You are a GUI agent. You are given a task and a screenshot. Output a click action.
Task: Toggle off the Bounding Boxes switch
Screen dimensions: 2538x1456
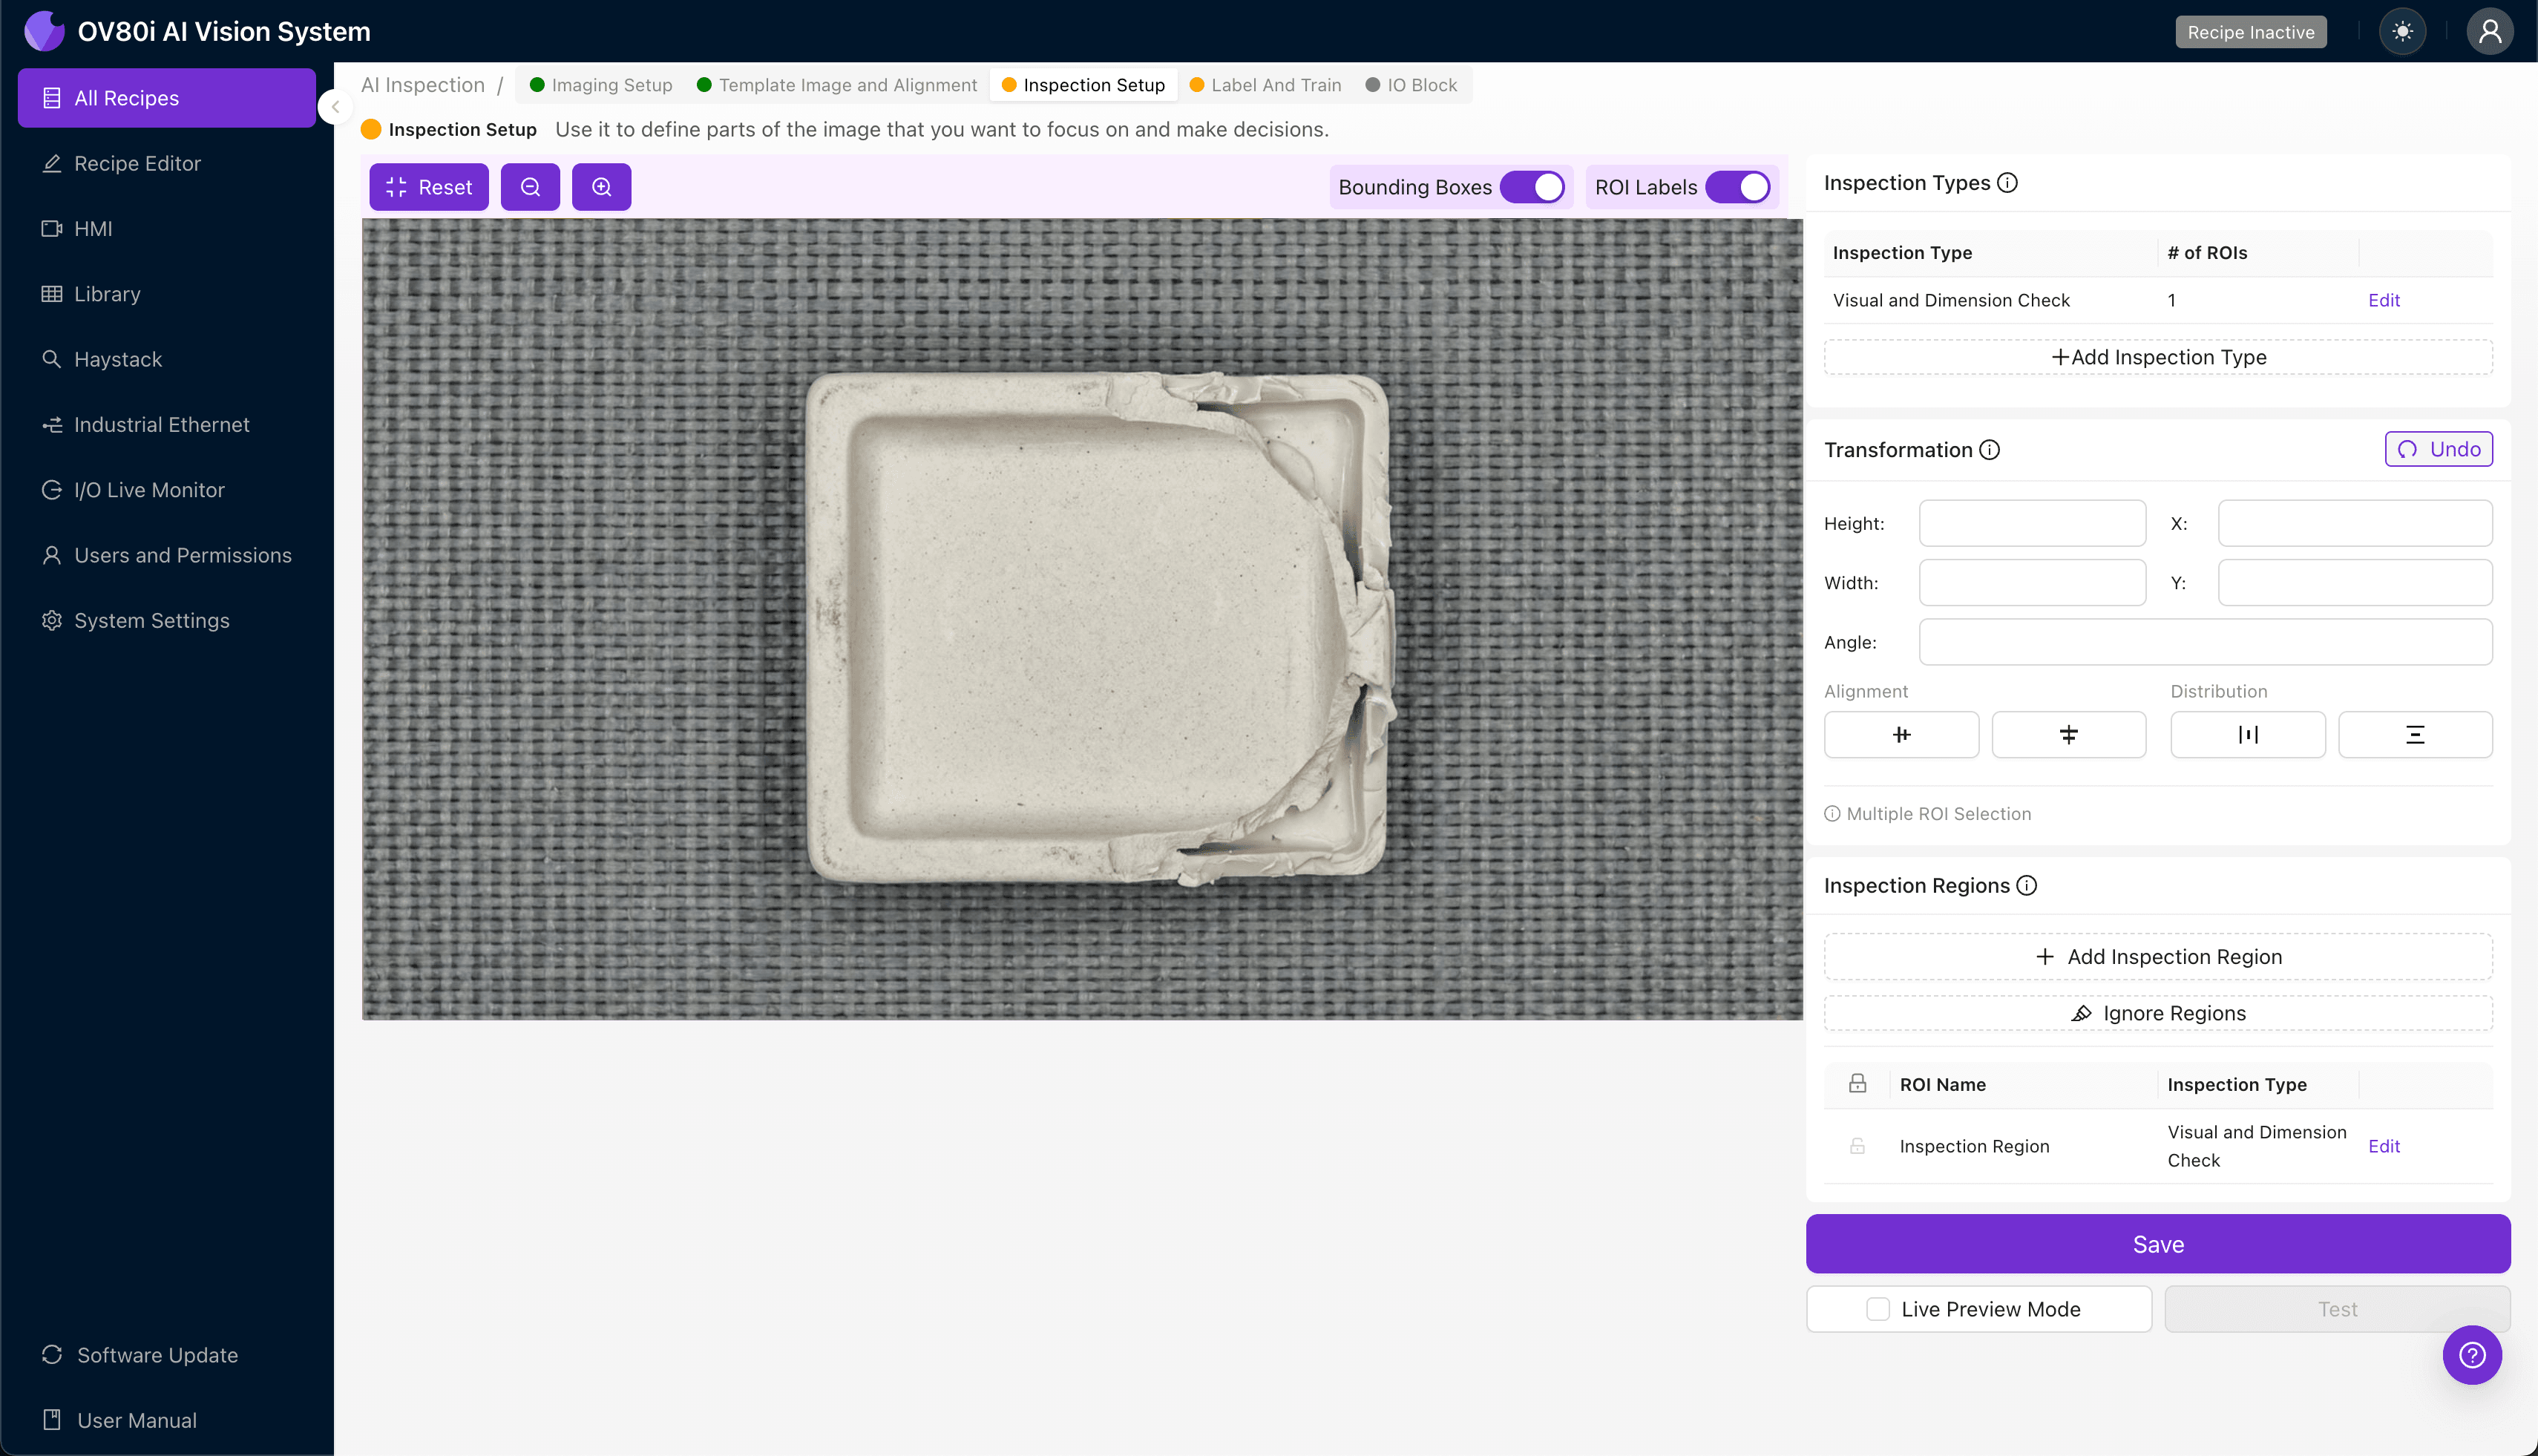1534,186
